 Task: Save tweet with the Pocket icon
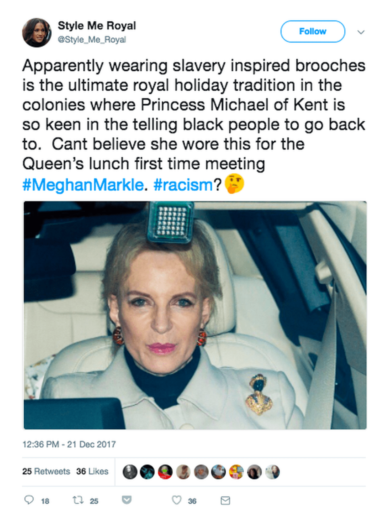[127, 500]
